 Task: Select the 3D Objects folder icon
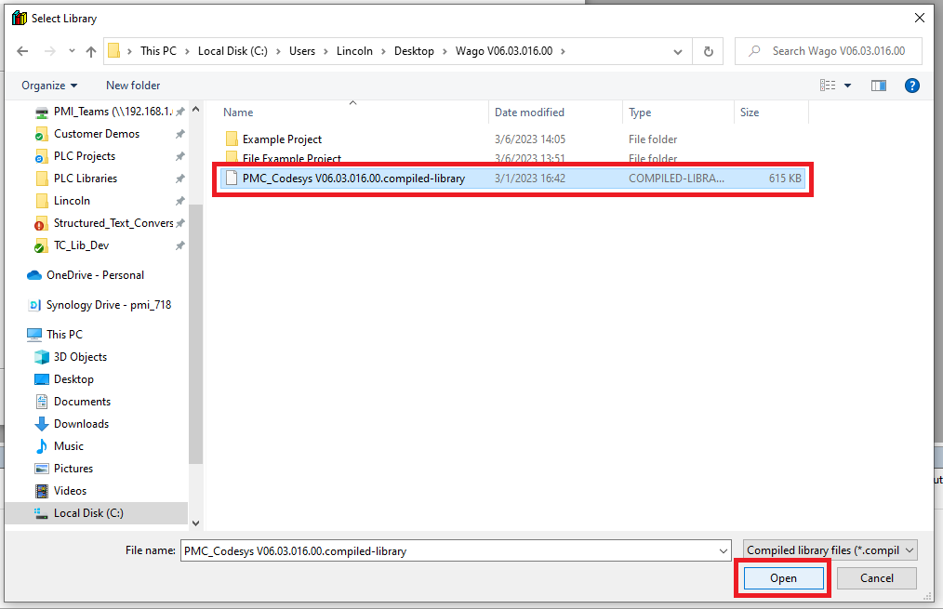42,357
